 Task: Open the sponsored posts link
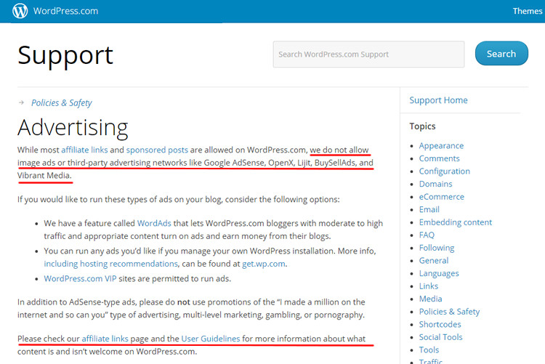tap(157, 150)
